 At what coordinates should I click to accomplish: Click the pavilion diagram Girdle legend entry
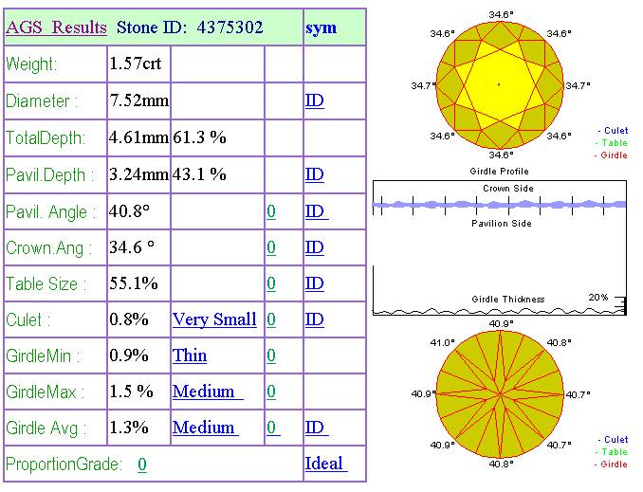coord(611,465)
